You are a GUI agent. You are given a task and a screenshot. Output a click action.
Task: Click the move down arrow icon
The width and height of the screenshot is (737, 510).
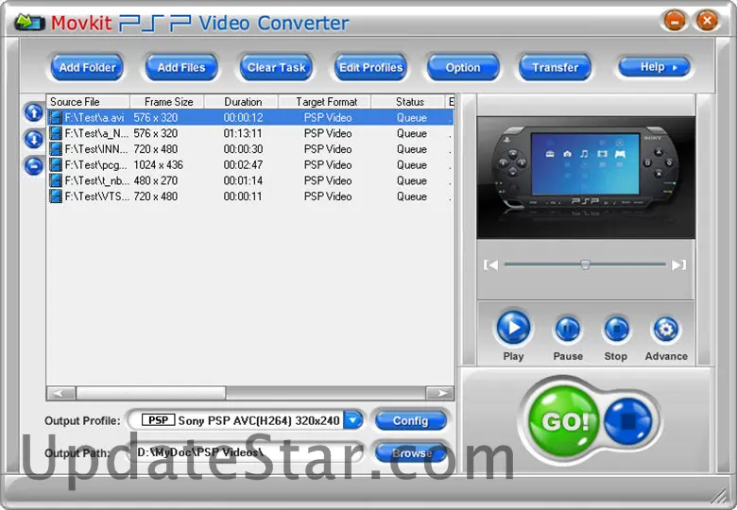pyautogui.click(x=34, y=140)
